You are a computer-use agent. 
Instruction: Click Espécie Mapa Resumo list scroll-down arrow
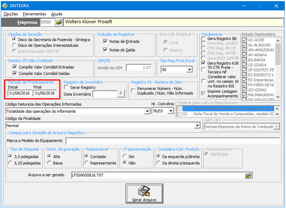tap(277, 114)
